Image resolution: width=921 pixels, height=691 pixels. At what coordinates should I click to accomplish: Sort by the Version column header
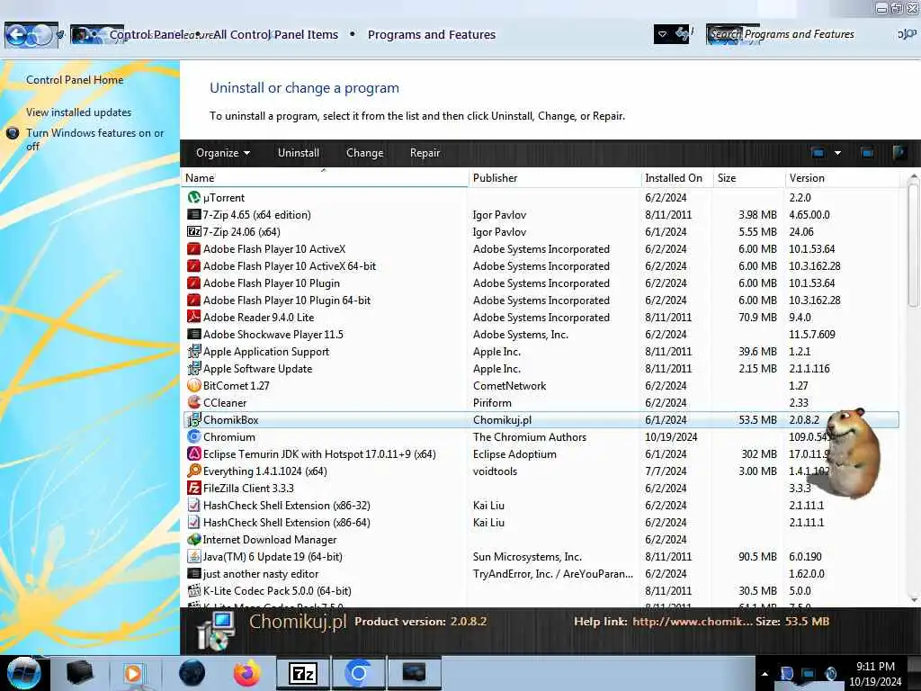841,177
